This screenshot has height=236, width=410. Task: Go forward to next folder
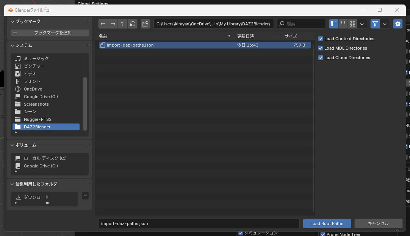pos(113,24)
